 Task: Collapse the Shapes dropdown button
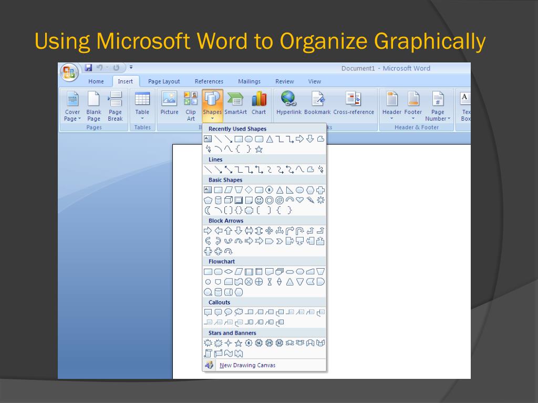pyautogui.click(x=212, y=106)
